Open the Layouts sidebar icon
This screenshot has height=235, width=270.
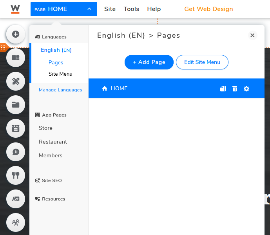coord(16,58)
